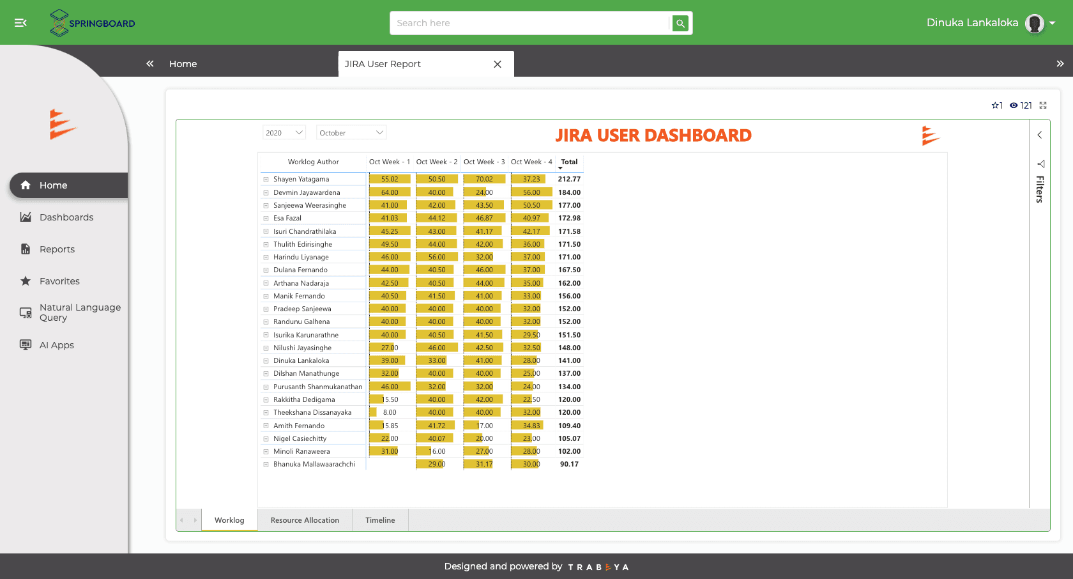Open Dashboards from the sidebar
Viewport: 1073px width, 579px height.
coord(66,217)
